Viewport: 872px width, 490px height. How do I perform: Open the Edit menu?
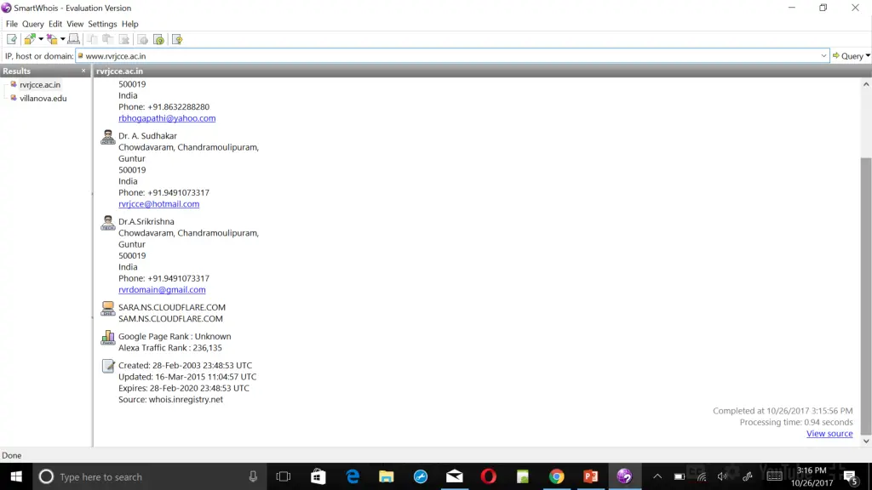[x=55, y=24]
